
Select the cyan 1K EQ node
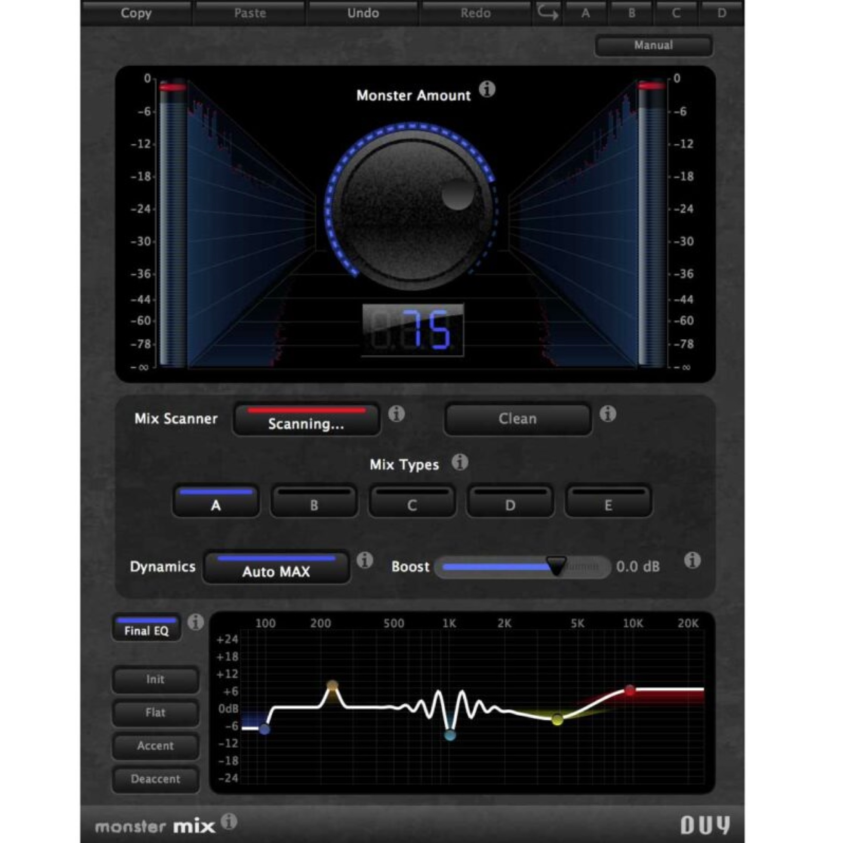450,735
